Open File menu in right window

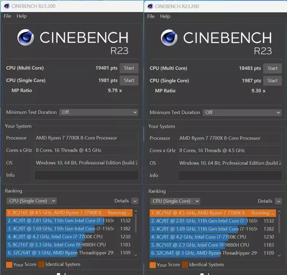coord(151,16)
